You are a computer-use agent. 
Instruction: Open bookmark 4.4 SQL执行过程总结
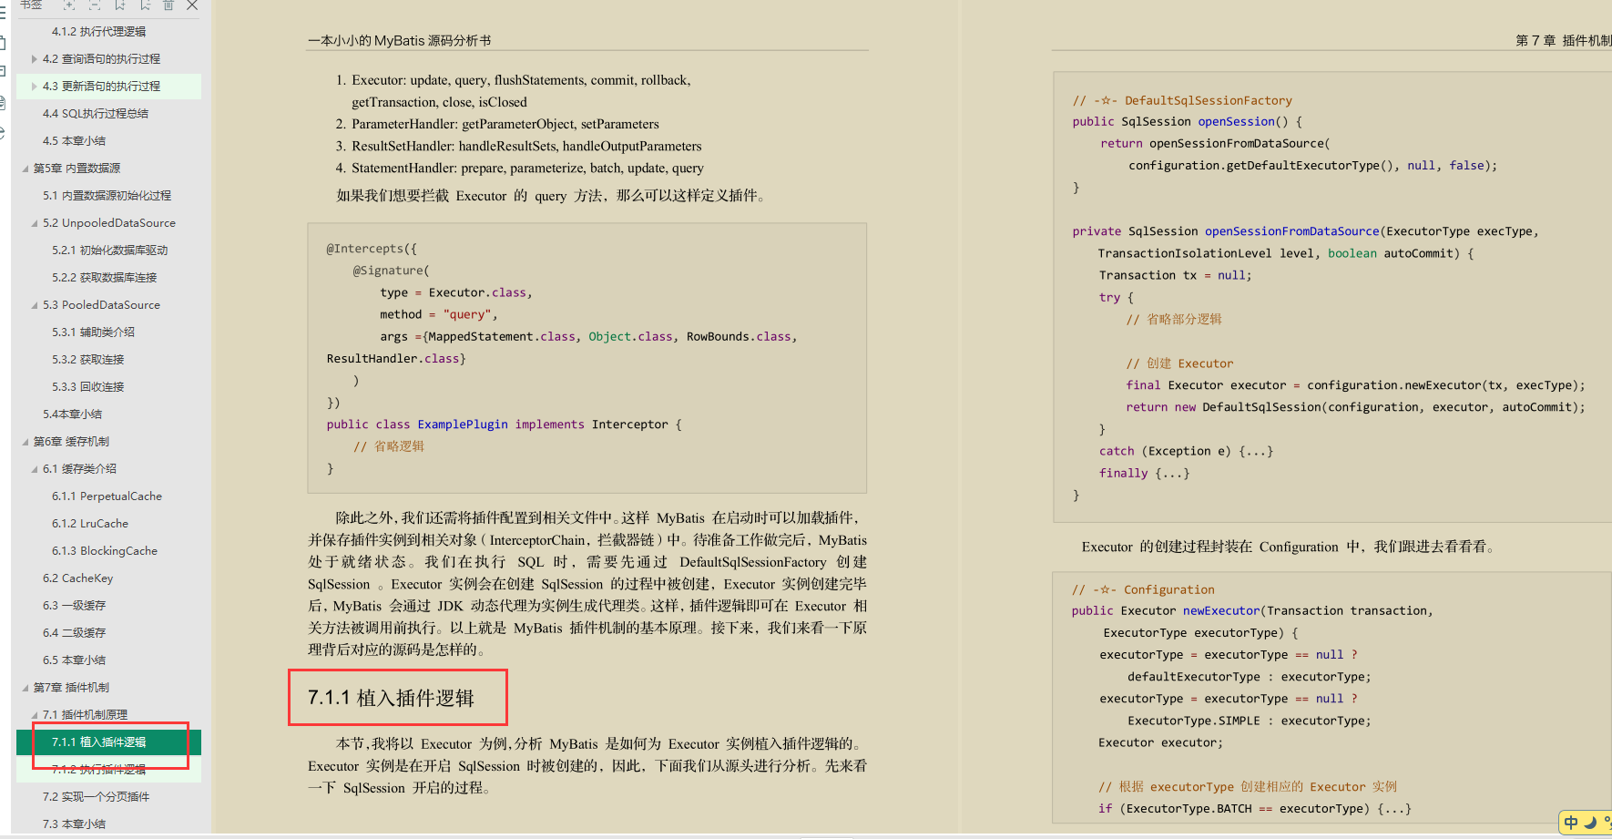96,114
